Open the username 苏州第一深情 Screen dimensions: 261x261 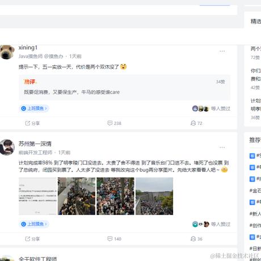pos(35,144)
